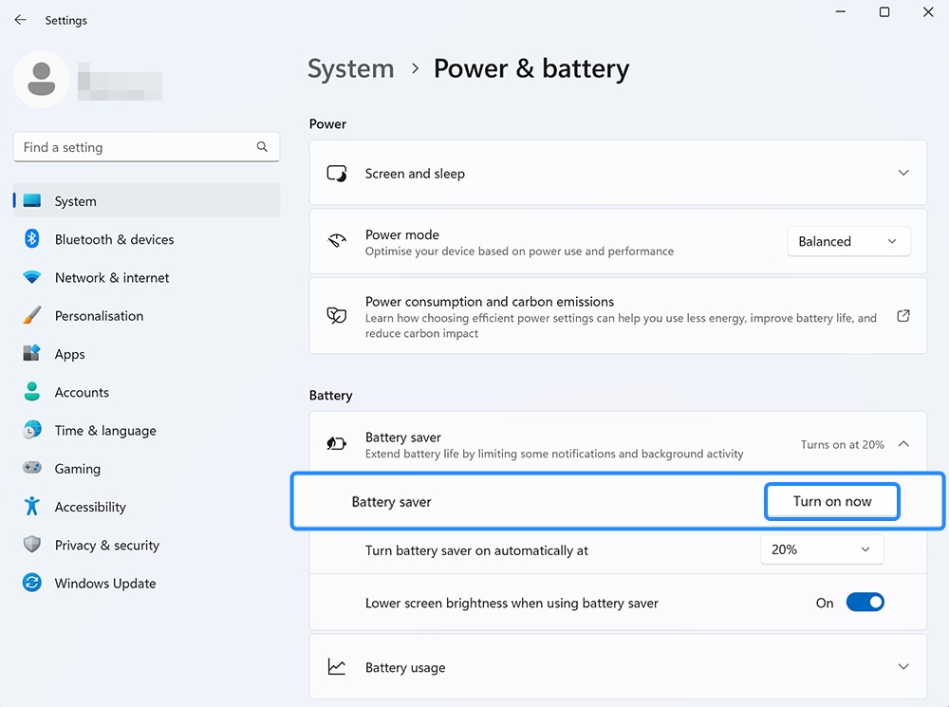This screenshot has height=707, width=949.
Task: Click Turn on now button
Action: pos(832,501)
